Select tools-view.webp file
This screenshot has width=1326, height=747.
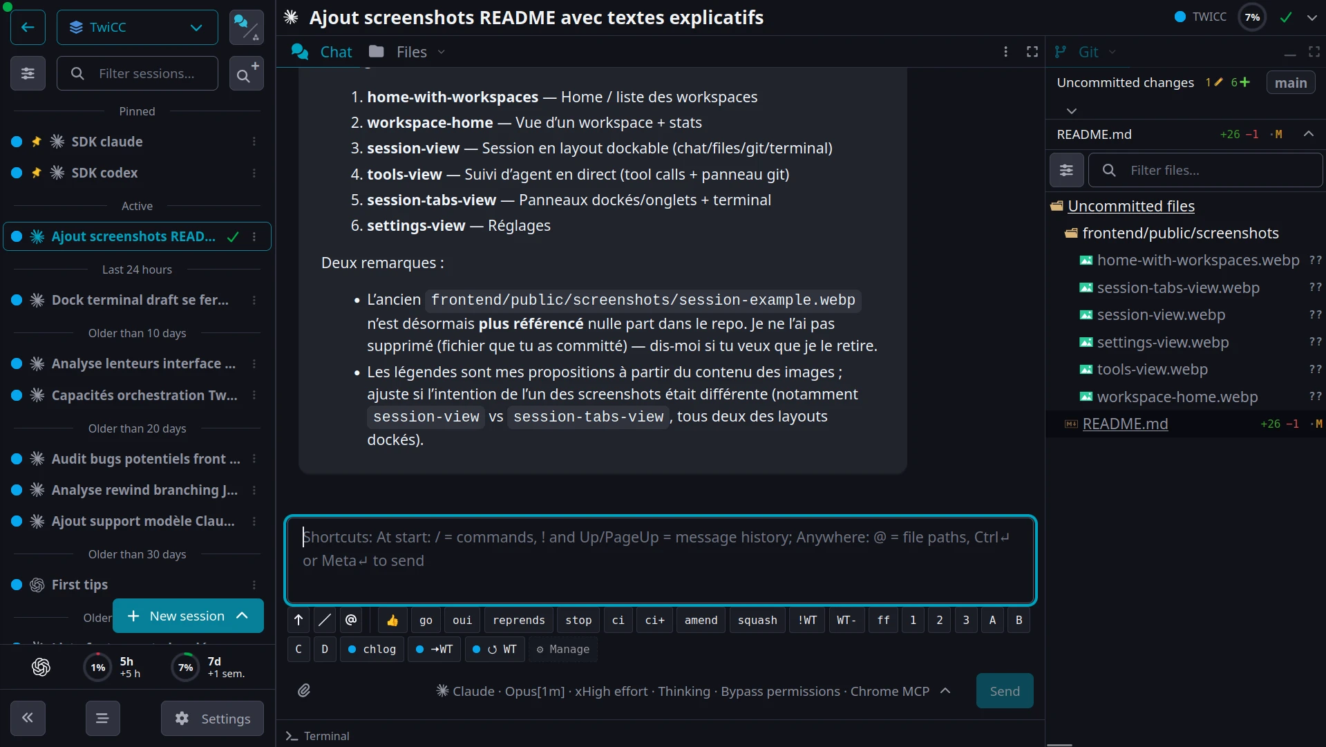pyautogui.click(x=1152, y=370)
